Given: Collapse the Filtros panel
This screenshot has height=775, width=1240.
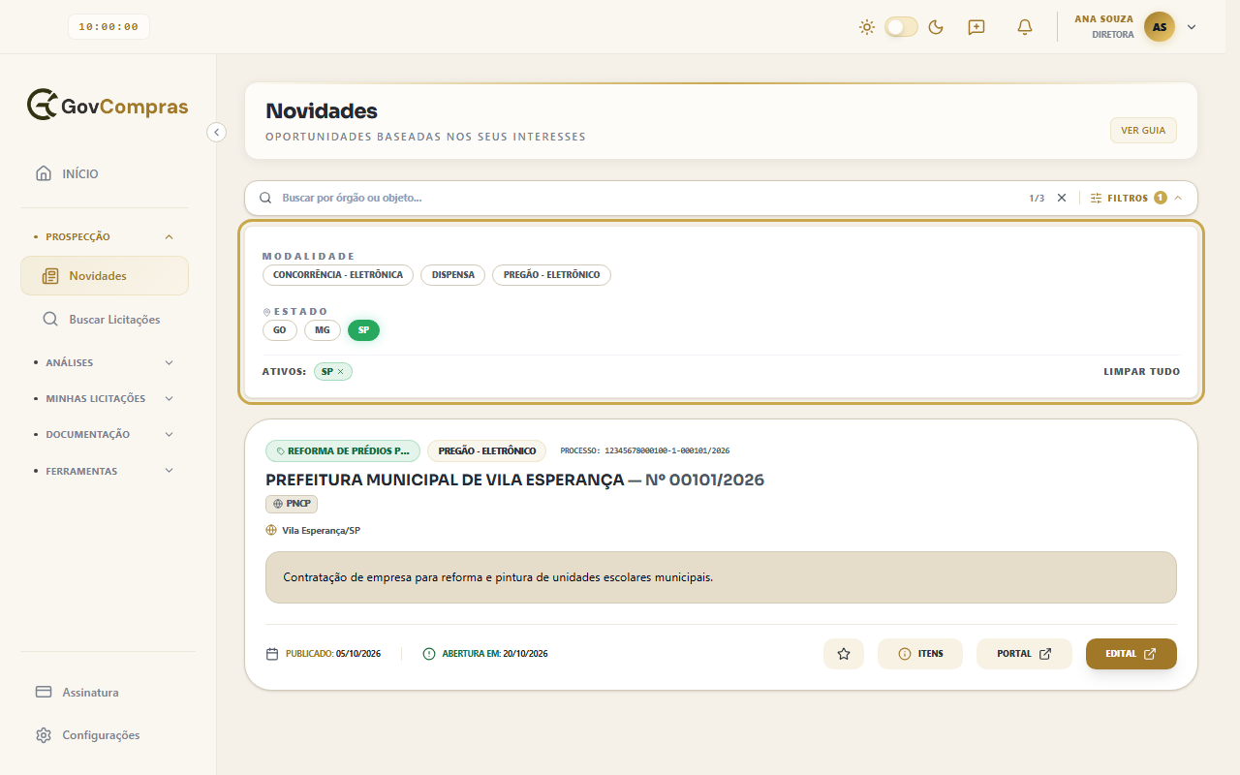Looking at the screenshot, I should 1136,198.
